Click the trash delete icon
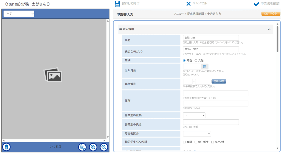The image size is (283, 153). (x=7, y=147)
